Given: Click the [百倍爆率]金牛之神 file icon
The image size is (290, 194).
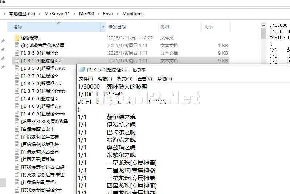Looking at the screenshot, I should (x=17, y=137).
